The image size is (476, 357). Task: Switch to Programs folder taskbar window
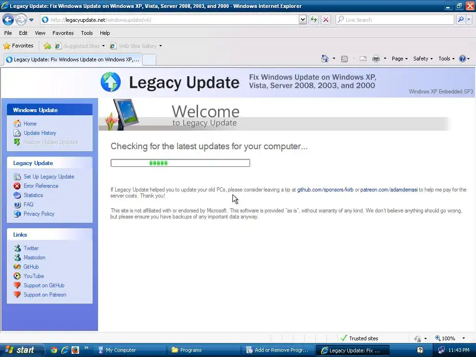click(x=205, y=350)
